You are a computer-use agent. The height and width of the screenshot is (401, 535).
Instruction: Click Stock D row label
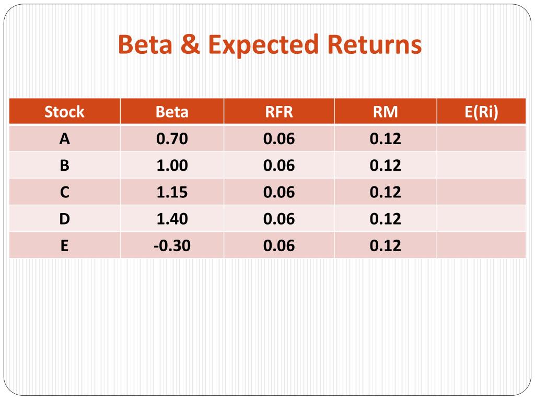click(x=64, y=219)
